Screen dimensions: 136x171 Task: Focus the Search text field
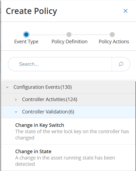(60, 64)
